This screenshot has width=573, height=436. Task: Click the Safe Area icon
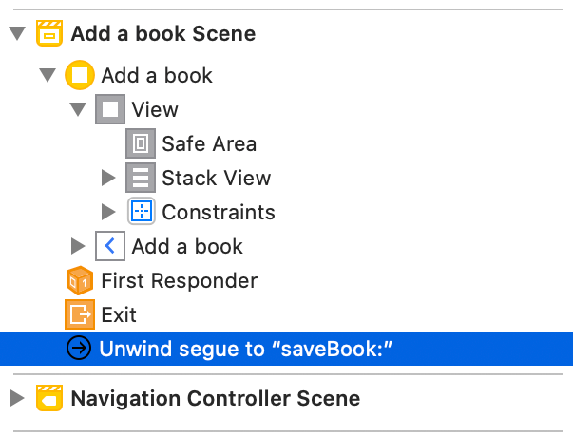point(141,143)
